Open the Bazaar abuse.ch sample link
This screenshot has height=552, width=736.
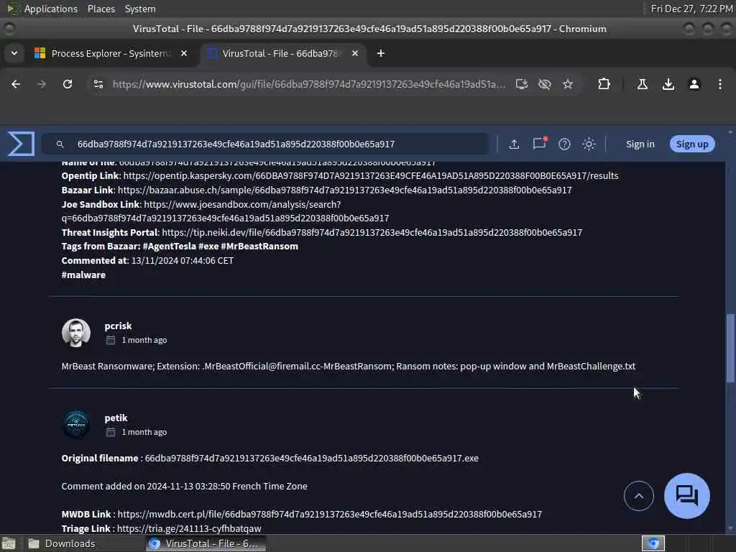pyautogui.click(x=344, y=190)
